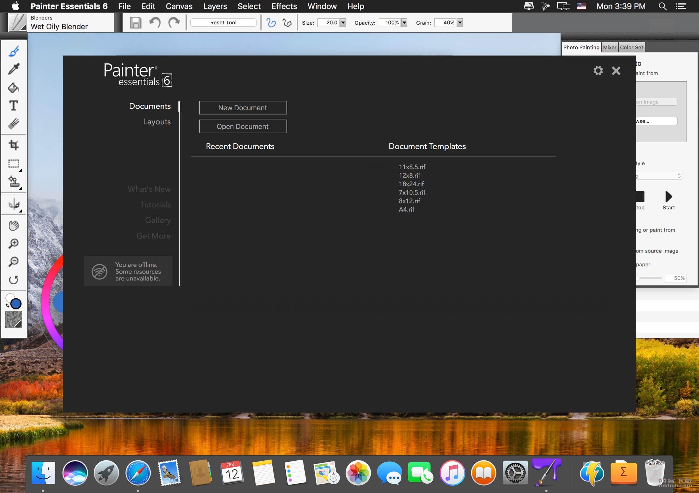The image size is (699, 493).
Task: Open the Wet Oily Blender brush selector
Action: pyautogui.click(x=18, y=22)
